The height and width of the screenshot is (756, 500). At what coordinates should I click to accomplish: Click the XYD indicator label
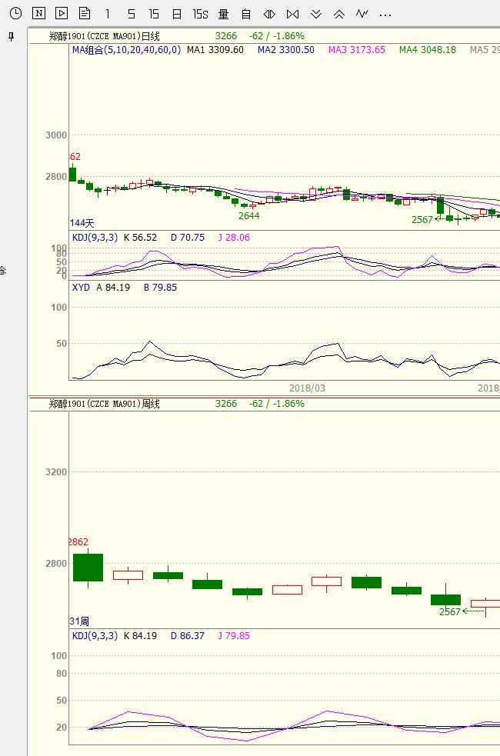coord(81,288)
